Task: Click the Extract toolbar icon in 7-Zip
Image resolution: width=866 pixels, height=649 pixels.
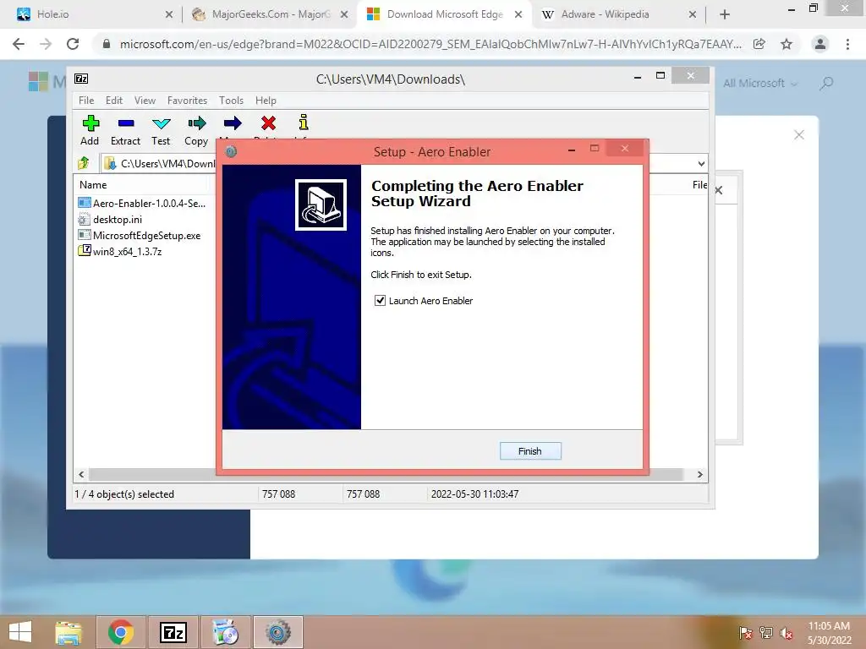Action: 126,123
